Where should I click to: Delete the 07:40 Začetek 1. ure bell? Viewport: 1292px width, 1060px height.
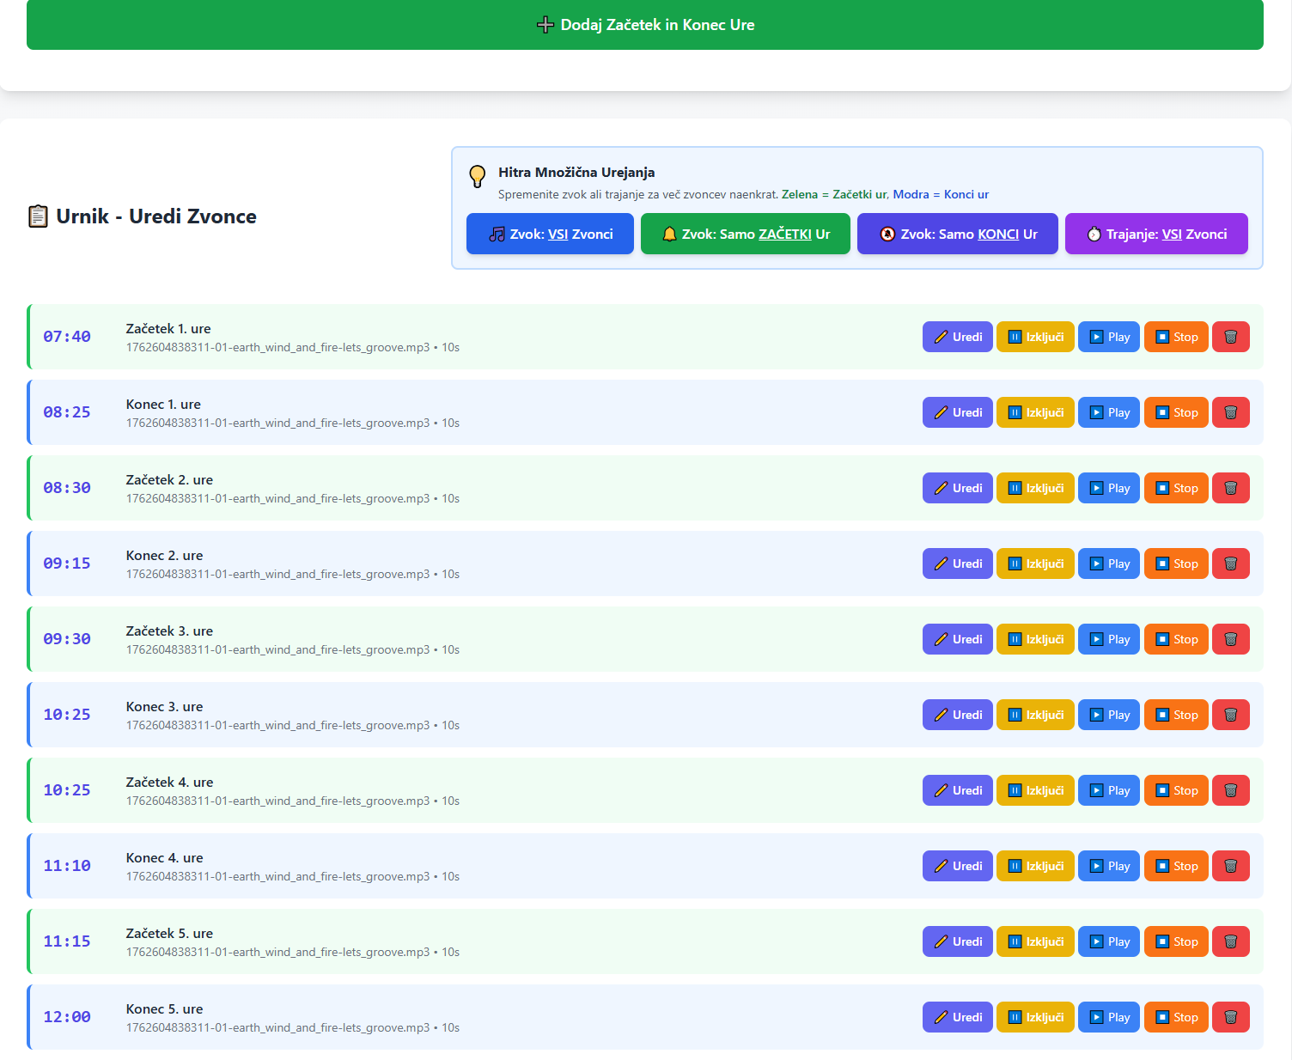click(1230, 337)
